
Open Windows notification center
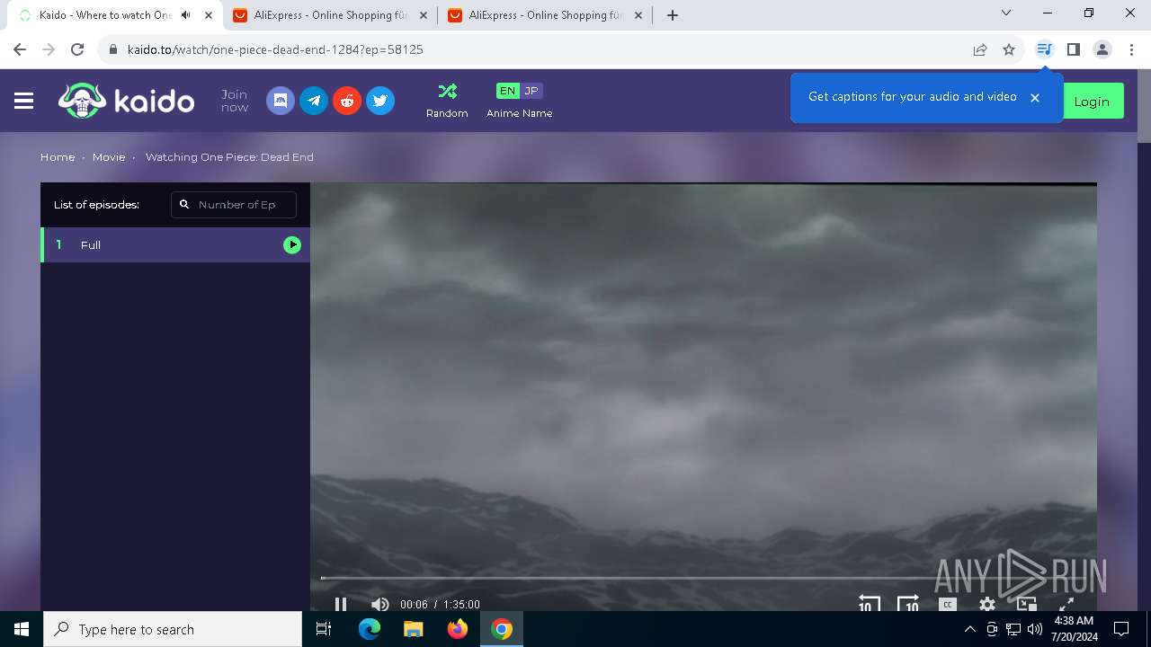1121,629
